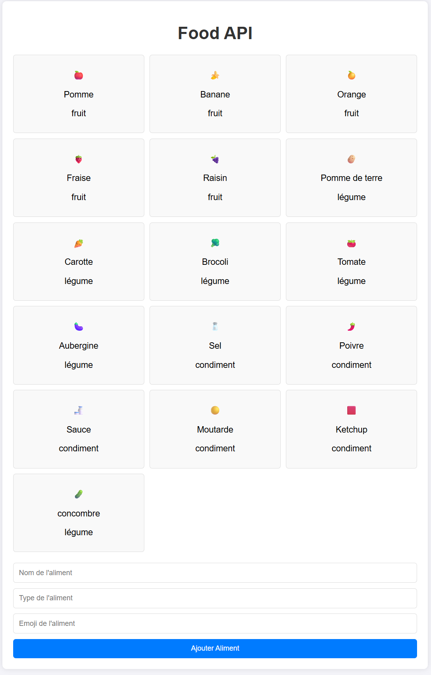This screenshot has width=431, height=675.
Task: Click the banana emoji icon
Action: click(x=215, y=75)
